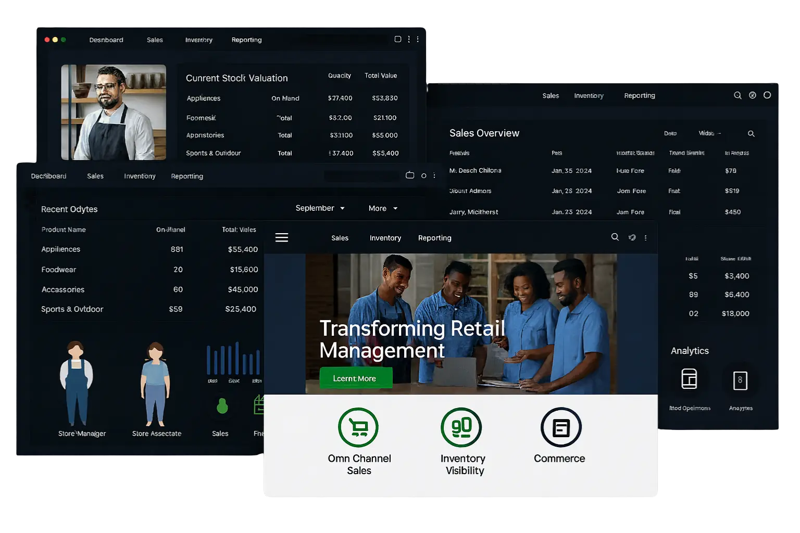
Task: Click the Anayytes document icon
Action: tap(740, 380)
